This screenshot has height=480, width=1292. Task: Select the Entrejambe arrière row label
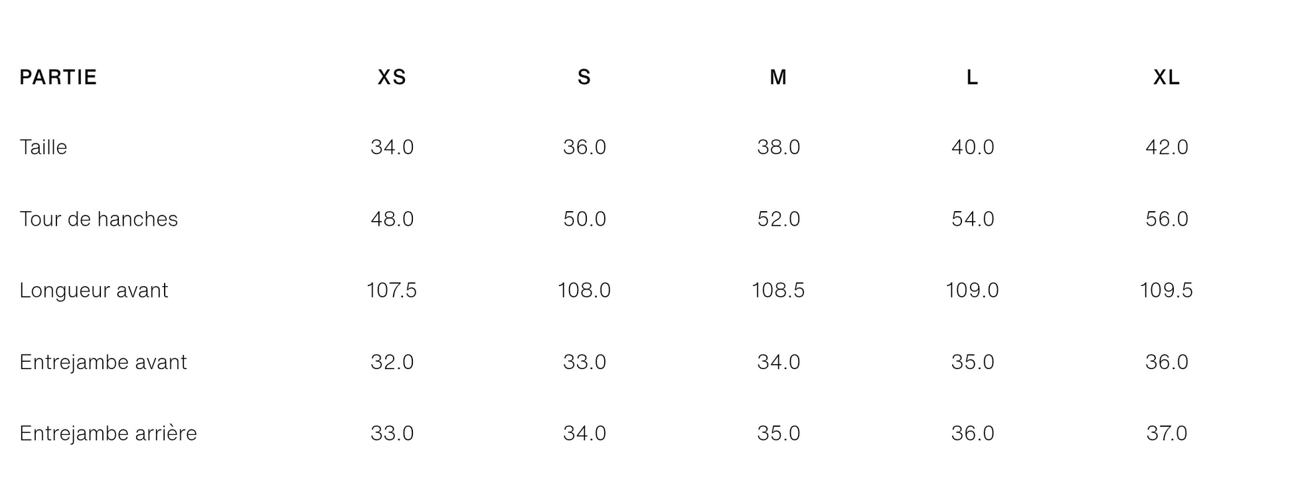coord(108,433)
